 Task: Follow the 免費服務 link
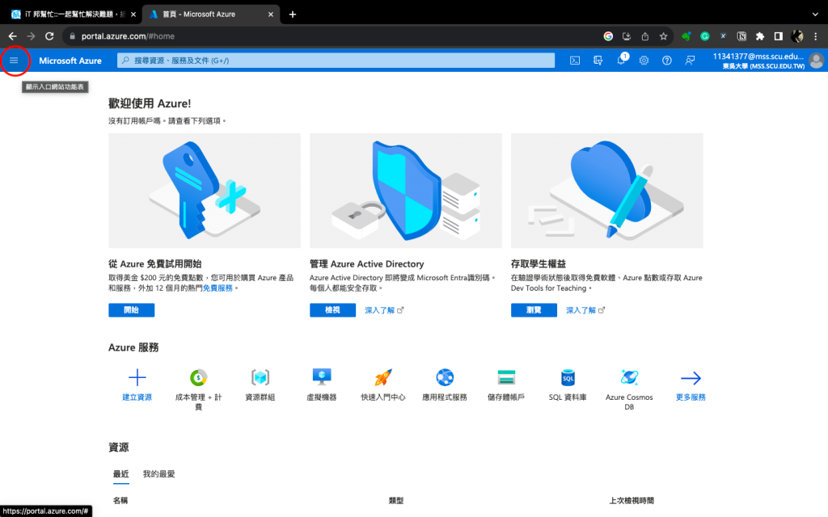point(218,288)
